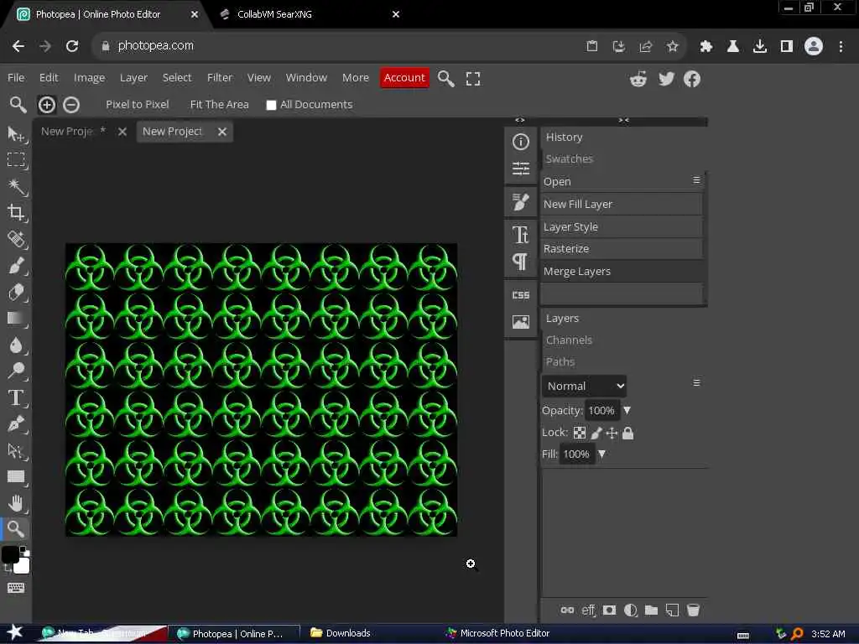Open the Character panel icon
859x644 pixels.
click(x=520, y=235)
